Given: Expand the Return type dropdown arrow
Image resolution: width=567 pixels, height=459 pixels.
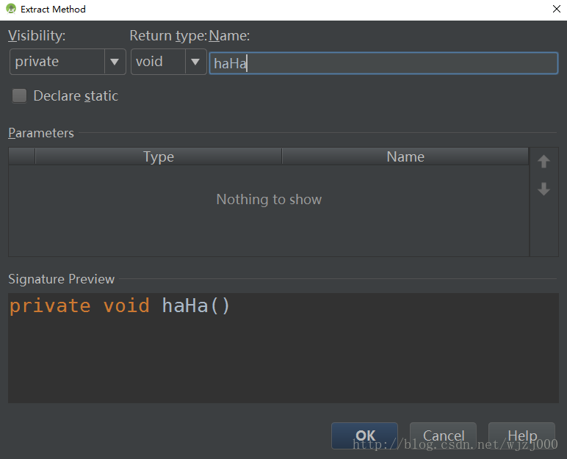Looking at the screenshot, I should tap(195, 62).
